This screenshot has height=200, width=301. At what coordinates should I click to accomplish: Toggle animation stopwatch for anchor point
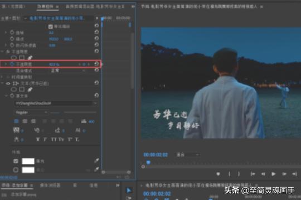pyautogui.click(x=12, y=39)
